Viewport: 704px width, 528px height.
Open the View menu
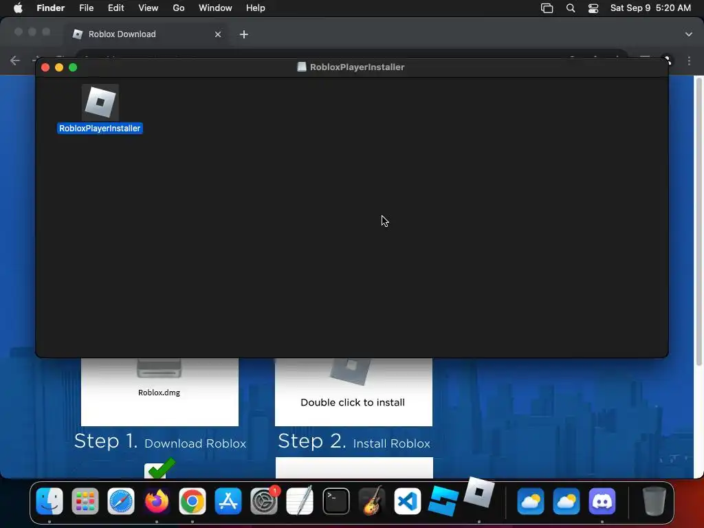(x=148, y=8)
